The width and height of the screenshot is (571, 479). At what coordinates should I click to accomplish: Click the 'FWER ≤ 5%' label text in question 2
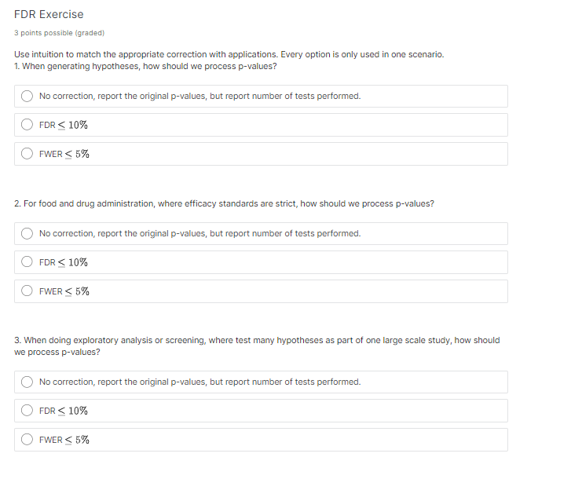[x=64, y=291]
